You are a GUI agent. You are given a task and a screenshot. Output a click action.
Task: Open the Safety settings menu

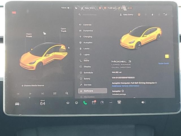tap(85, 79)
